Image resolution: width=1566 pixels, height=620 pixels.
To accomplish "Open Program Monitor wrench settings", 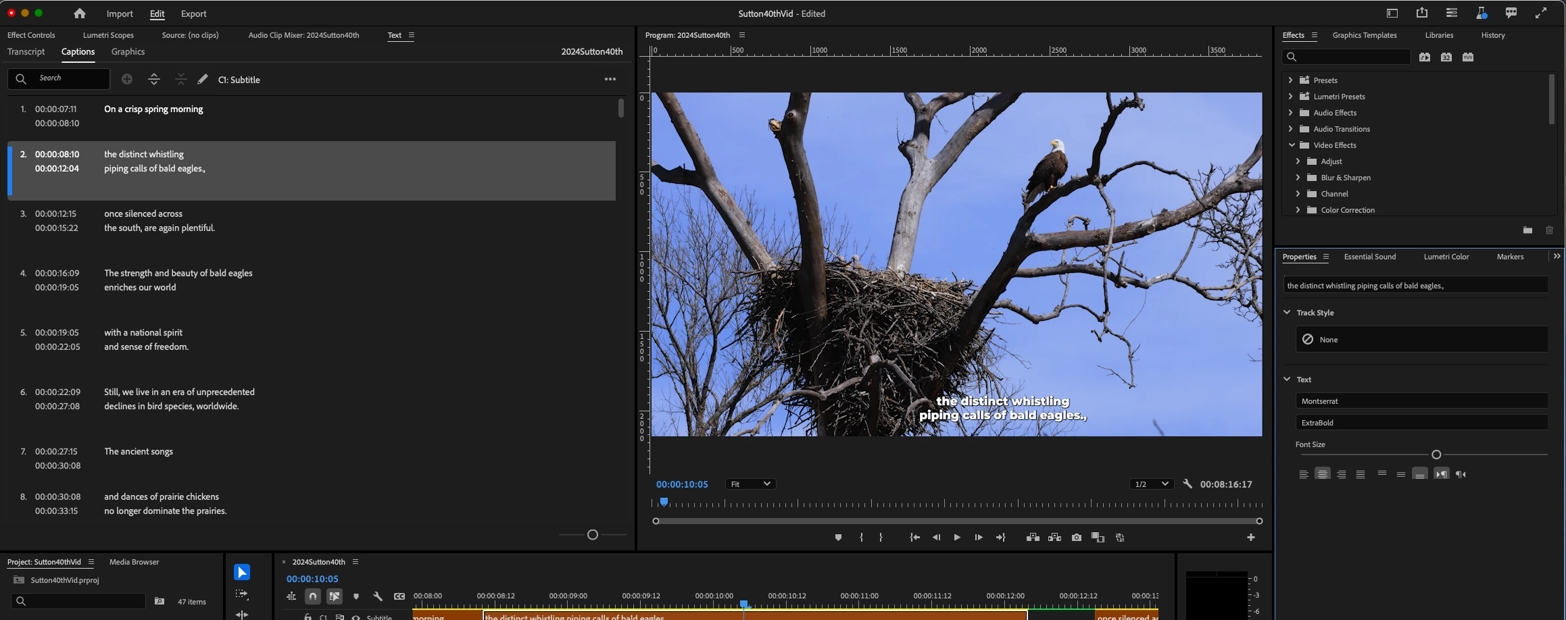I will coord(1188,484).
